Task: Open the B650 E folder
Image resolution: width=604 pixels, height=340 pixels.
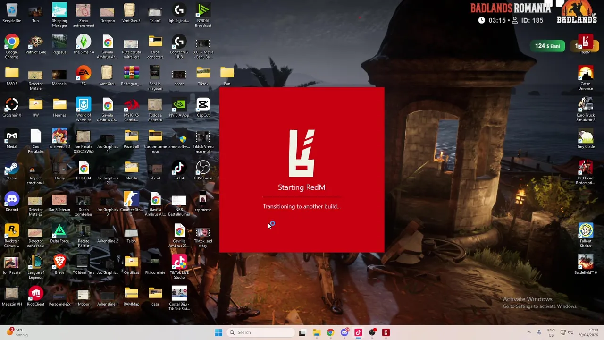Action: (12, 76)
